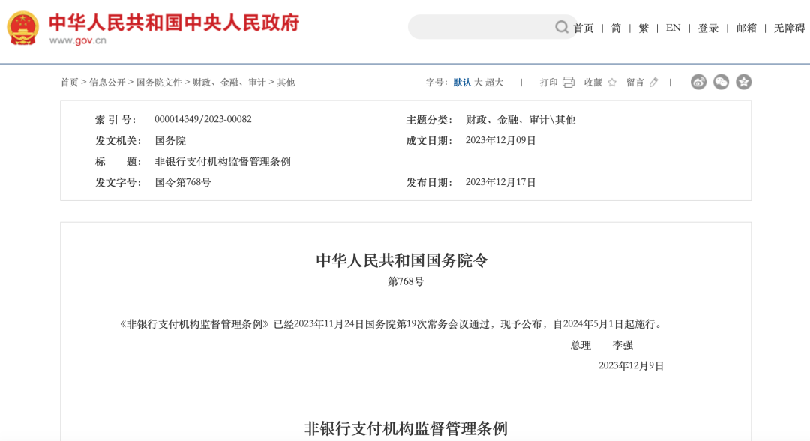
Task: Leave a message via pencil icon
Action: coord(653,82)
